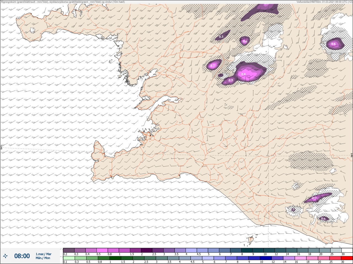This screenshot has height=264, width=353.
Task: Click the small island off the south coast
Action: click(x=251, y=240)
